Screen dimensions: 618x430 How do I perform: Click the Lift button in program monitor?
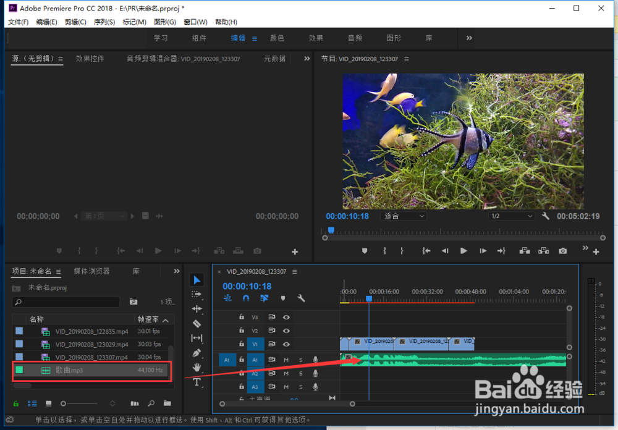(x=525, y=251)
